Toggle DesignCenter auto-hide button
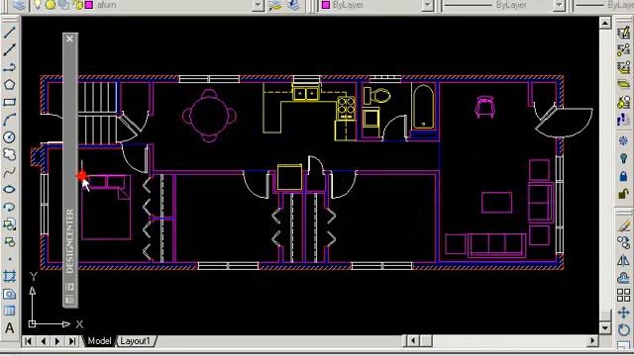This screenshot has height=356, width=634. pos(70,287)
